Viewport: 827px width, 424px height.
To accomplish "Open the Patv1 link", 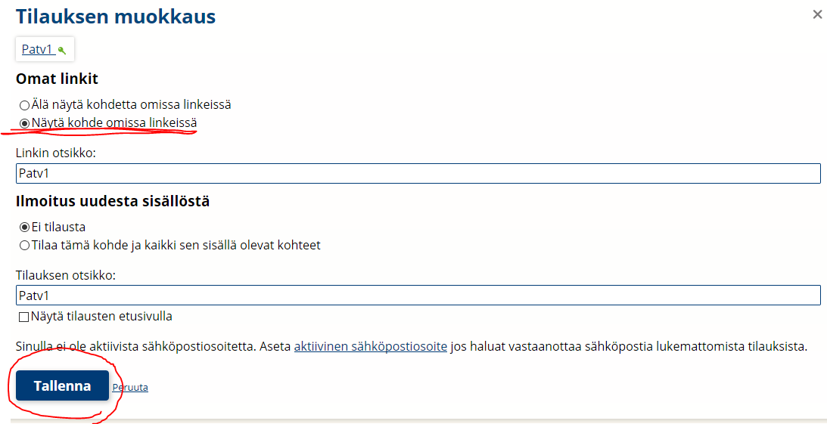I will pyautogui.click(x=37, y=50).
